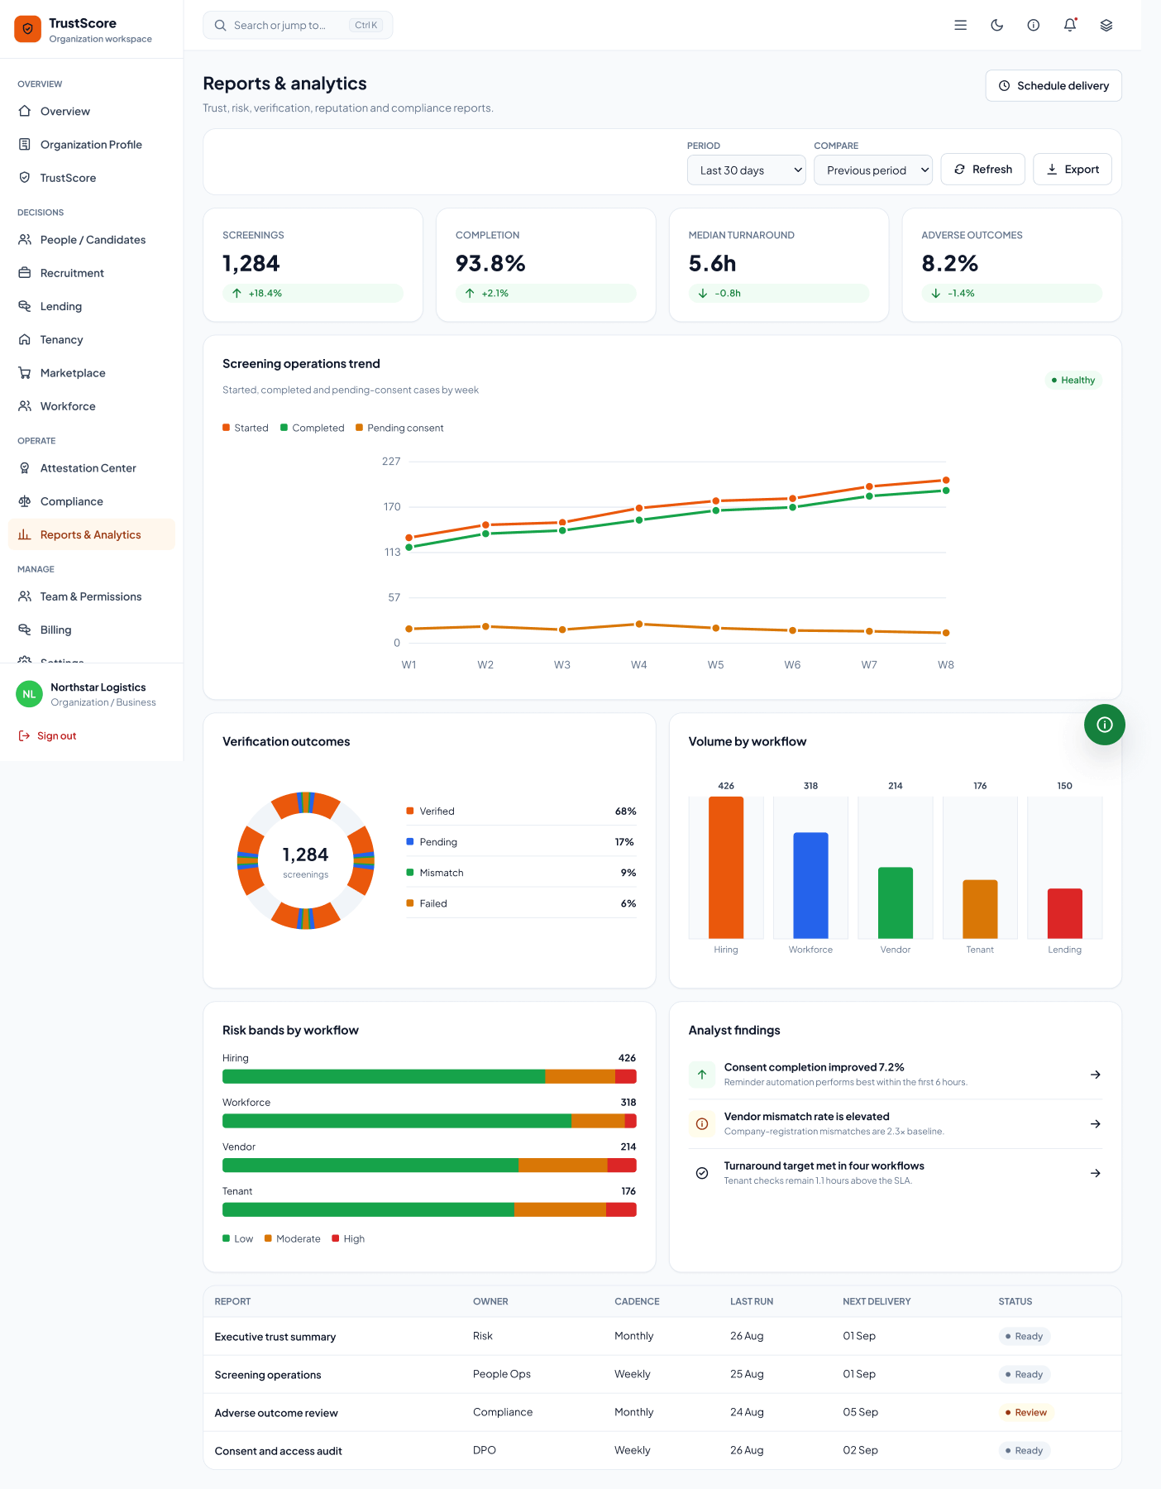This screenshot has height=1489, width=1161.
Task: Click the Refresh button
Action: 983,170
